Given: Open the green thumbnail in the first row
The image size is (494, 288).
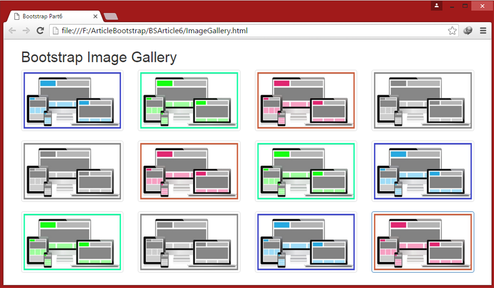Looking at the screenshot, I should click(189, 100).
